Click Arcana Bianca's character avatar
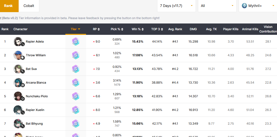This screenshot has height=137, width=277. tap(18, 83)
